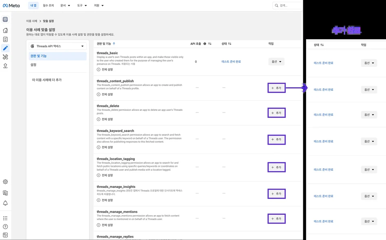Screen dimensions: 386x240
Task: Click the API call count 0 for threads_basic
Action: tap(196, 62)
